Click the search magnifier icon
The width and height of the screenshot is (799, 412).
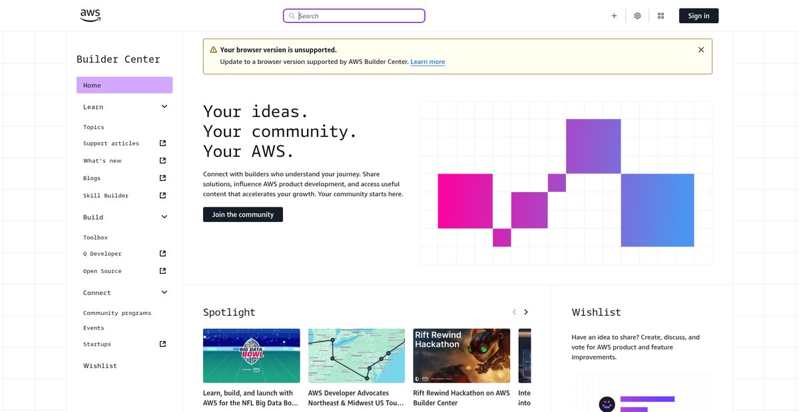point(292,16)
